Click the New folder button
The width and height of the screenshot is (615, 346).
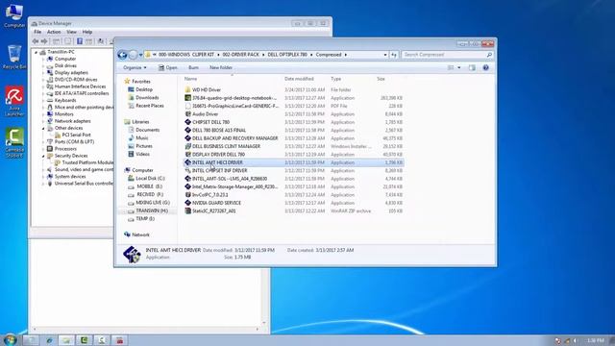tap(221, 67)
